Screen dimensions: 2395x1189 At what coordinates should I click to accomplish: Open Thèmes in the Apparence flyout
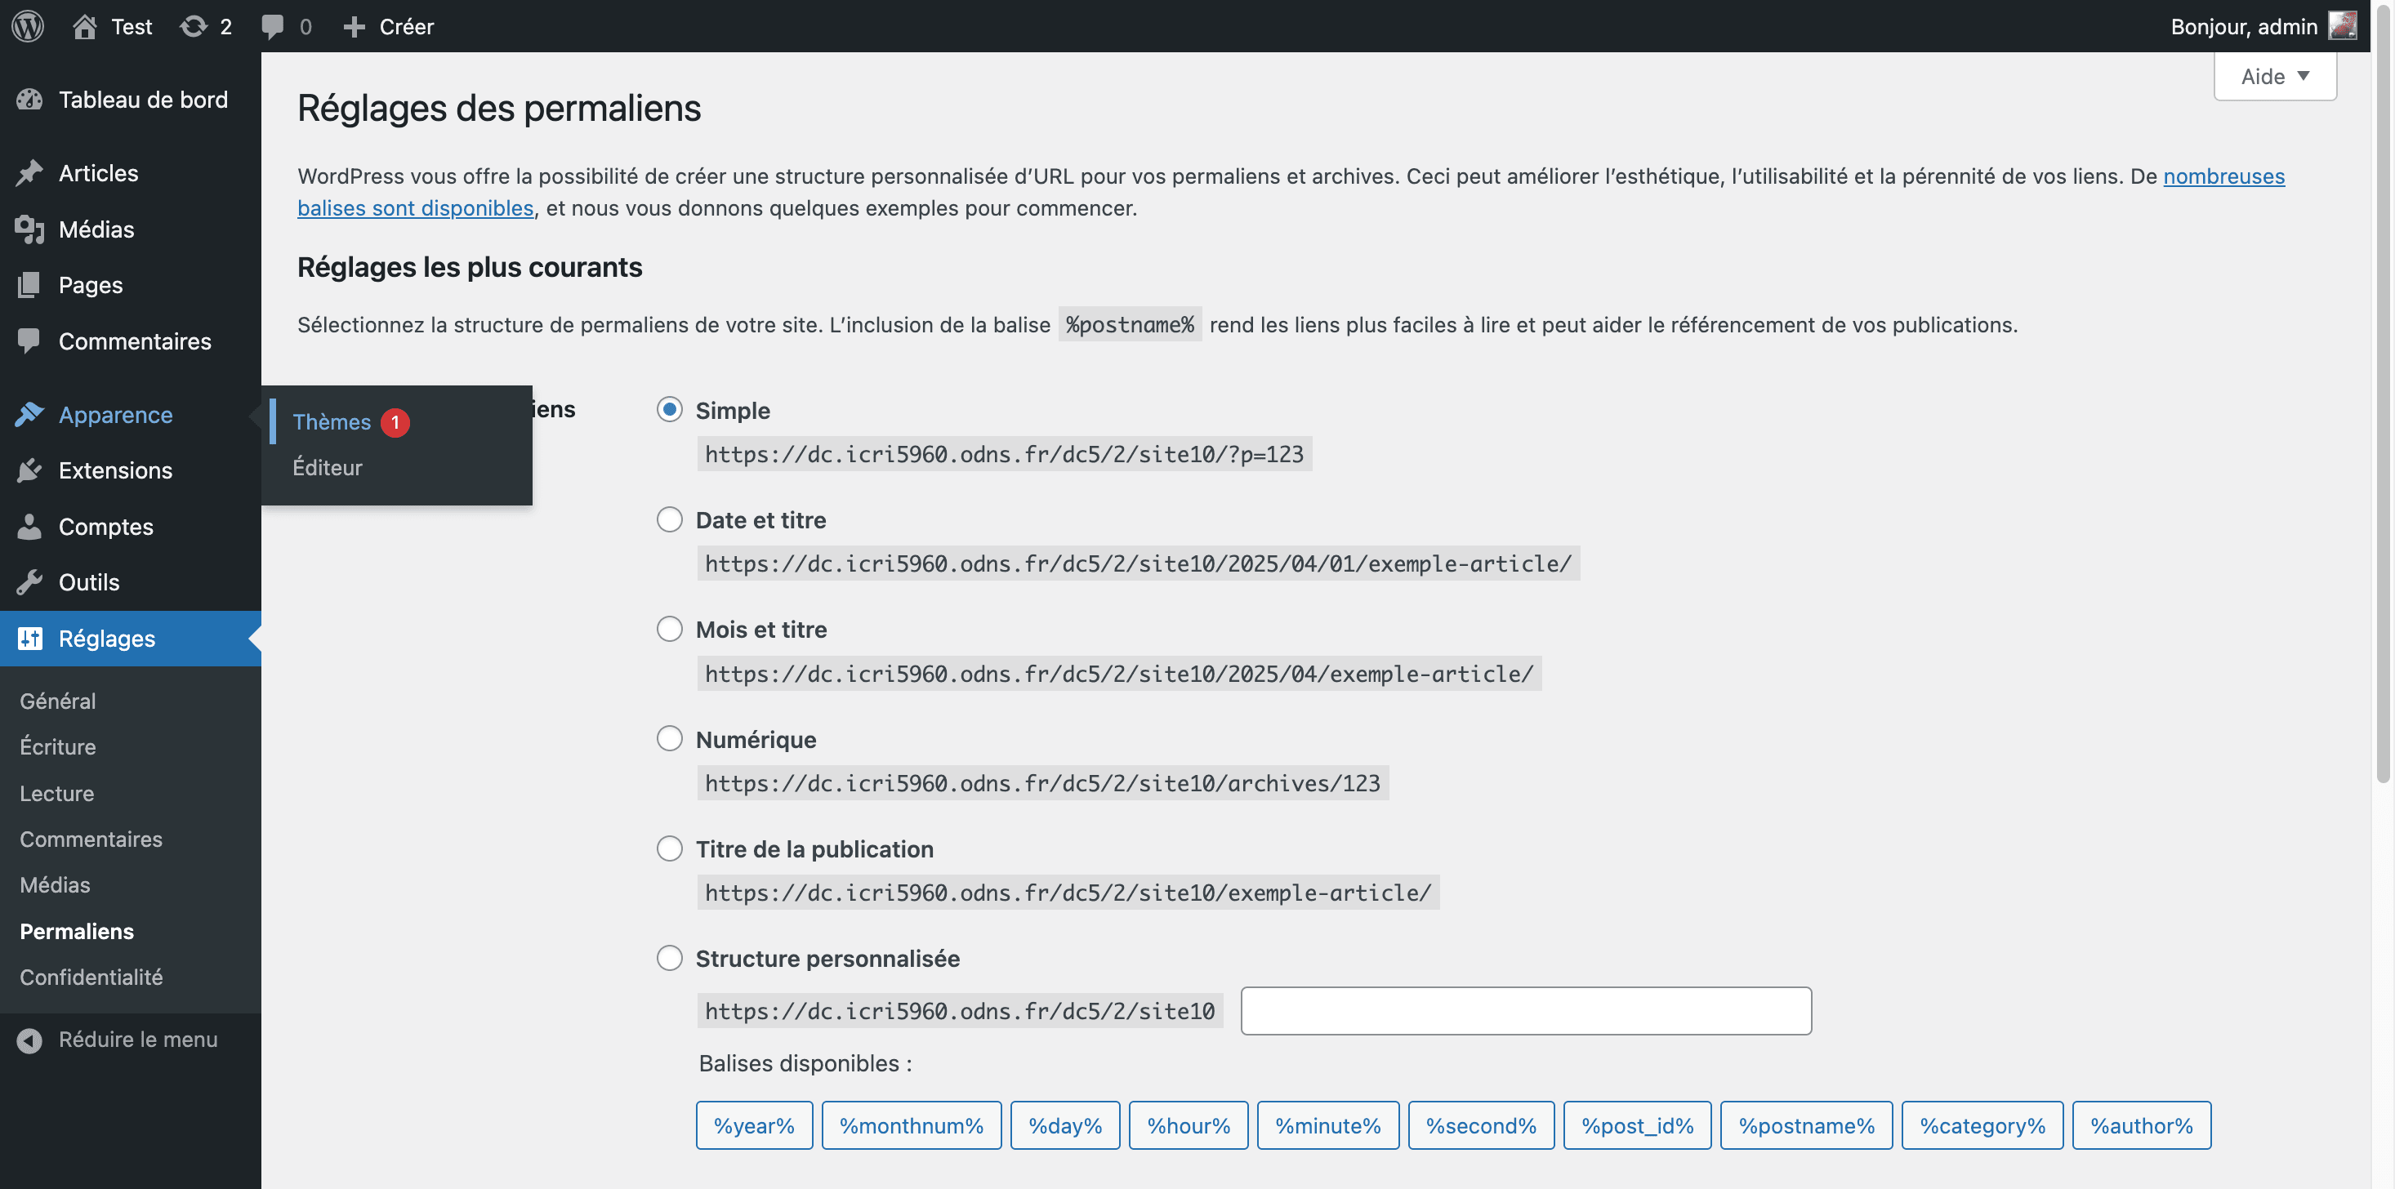pos(332,422)
